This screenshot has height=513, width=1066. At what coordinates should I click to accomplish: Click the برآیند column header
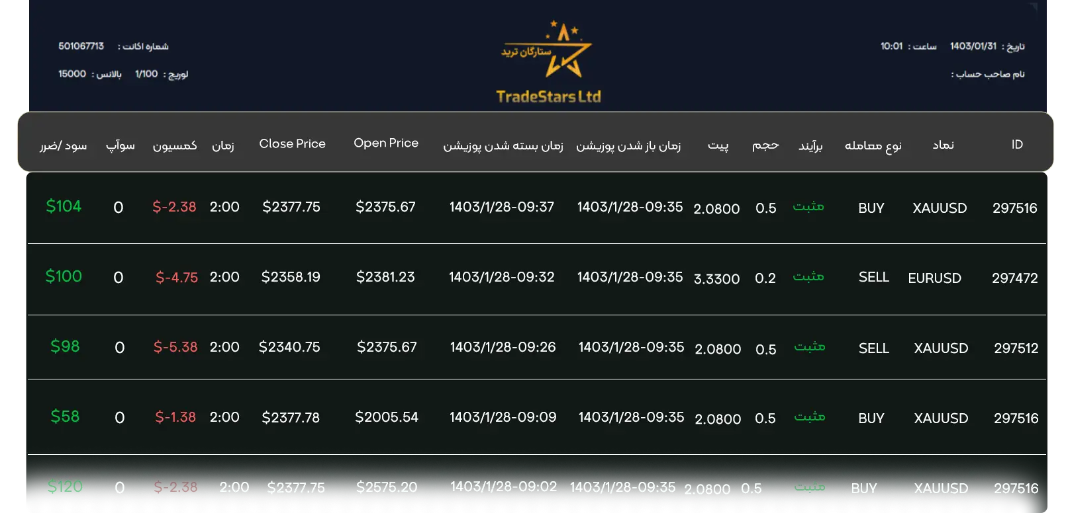click(x=810, y=145)
